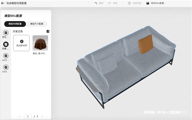The image size is (192, 120).
Task: Click the back arrow icon
Action: (x=3, y=3)
